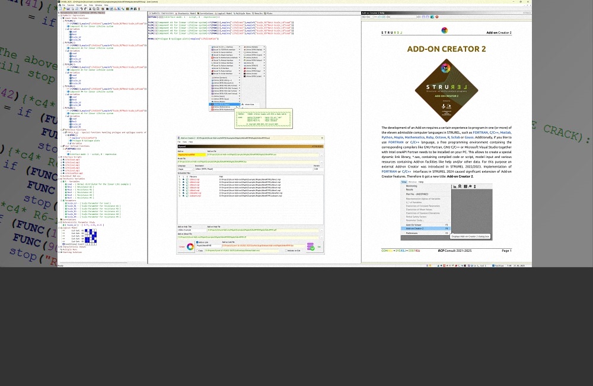The width and height of the screenshot is (593, 386).
Task: Collapse the Stochastic Variables tree node
Action: click(59, 179)
